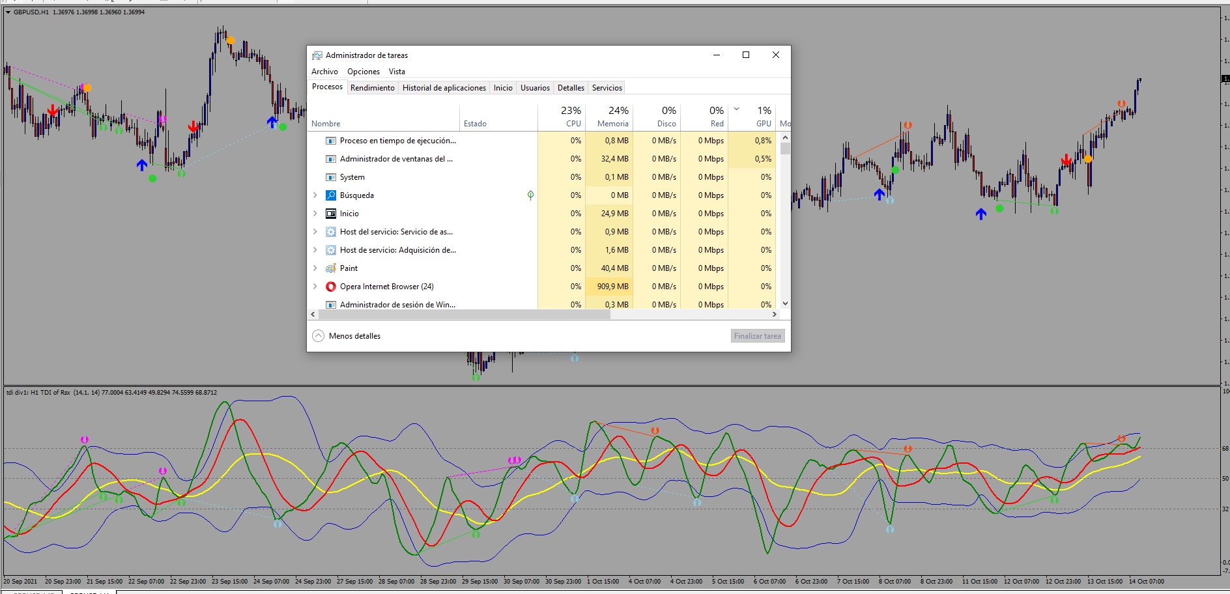
Task: Click the Administrador de ventanas process icon
Action: coord(331,159)
